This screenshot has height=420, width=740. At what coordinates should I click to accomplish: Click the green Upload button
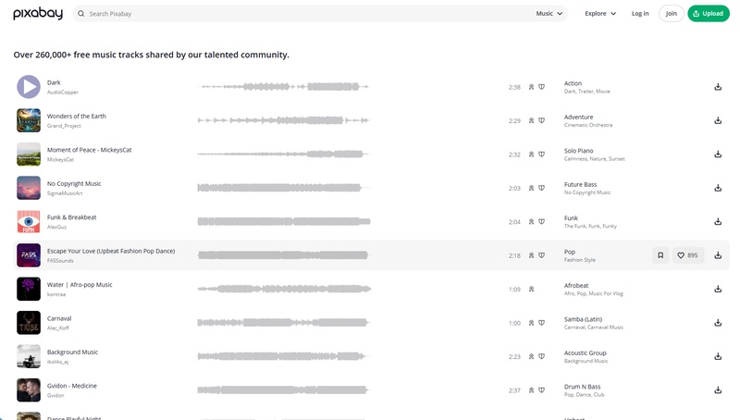pos(709,14)
